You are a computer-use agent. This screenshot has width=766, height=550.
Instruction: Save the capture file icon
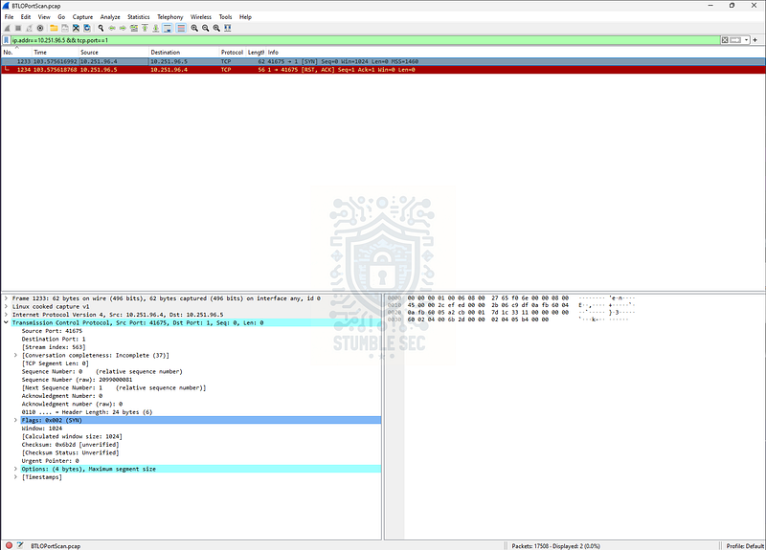point(65,29)
